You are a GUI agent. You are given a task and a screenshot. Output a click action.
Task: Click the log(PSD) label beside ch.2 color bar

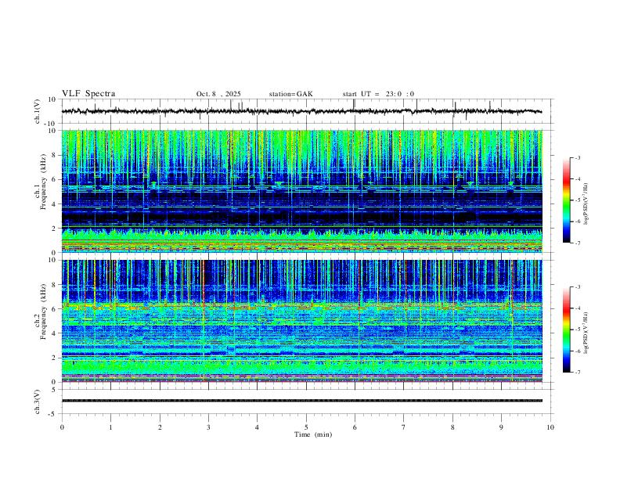[586, 333]
